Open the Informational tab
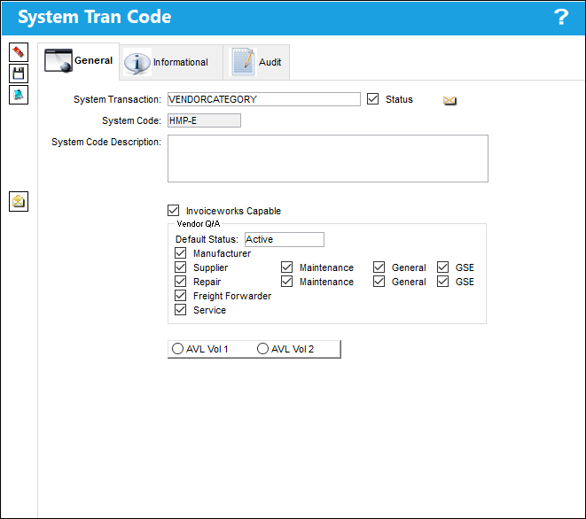586x519 pixels. [171, 62]
